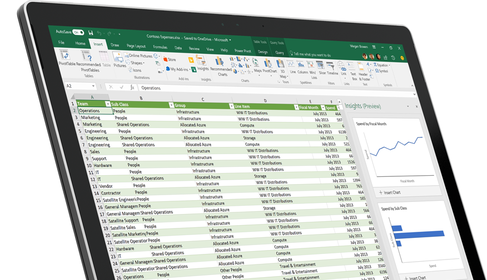Switch to the Formulas tab

point(160,47)
